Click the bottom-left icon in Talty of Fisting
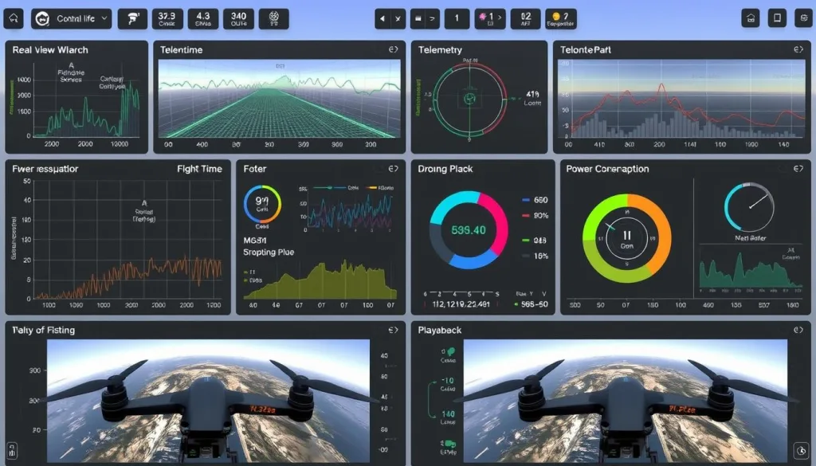Viewport: 816px width, 466px height. (12, 450)
